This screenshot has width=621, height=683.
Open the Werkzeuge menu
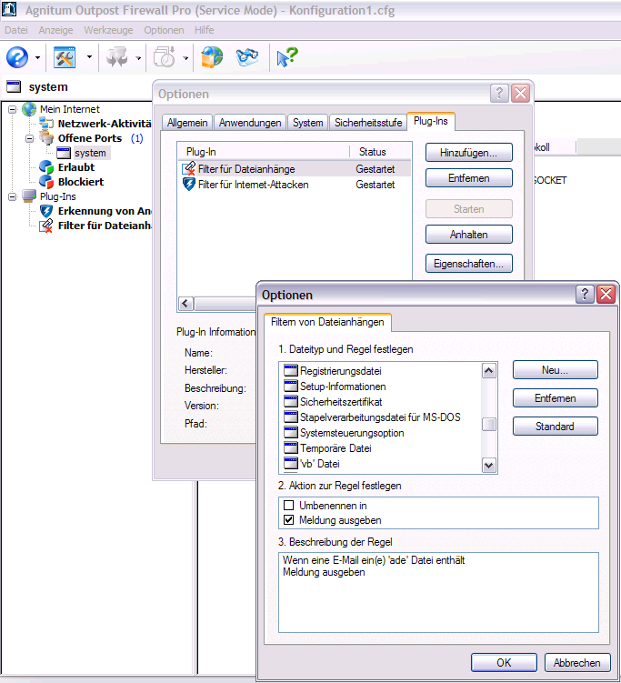(108, 30)
